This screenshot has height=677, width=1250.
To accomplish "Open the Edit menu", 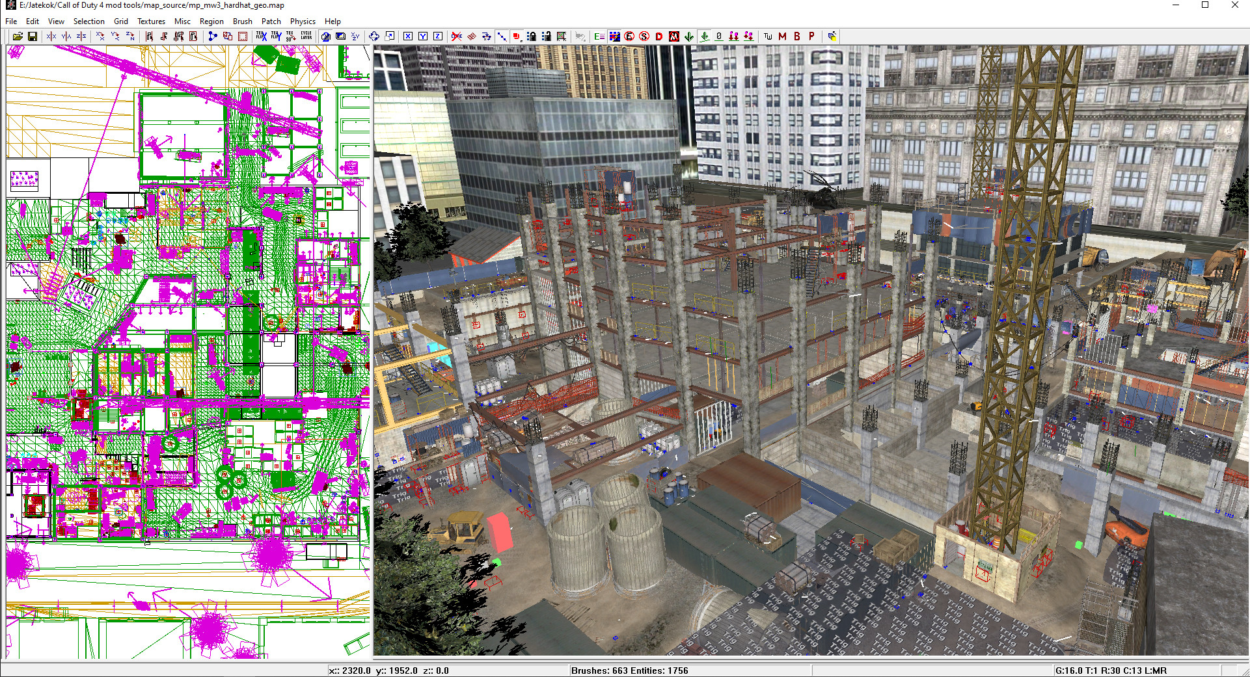I will pyautogui.click(x=33, y=21).
